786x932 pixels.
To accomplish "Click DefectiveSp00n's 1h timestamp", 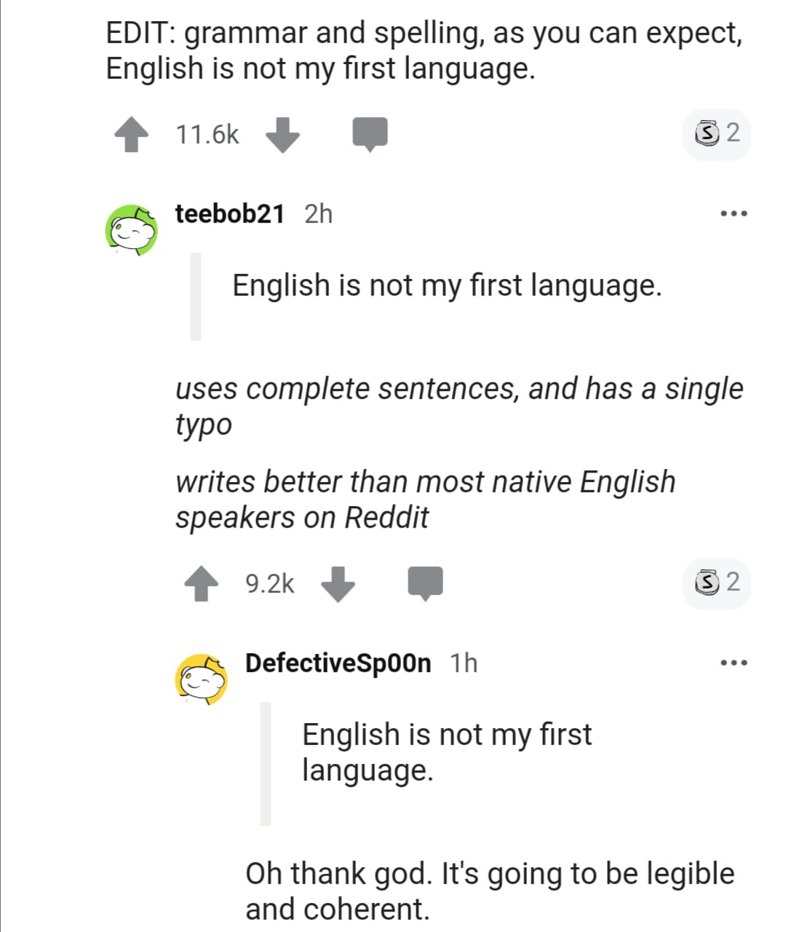I will 464,663.
